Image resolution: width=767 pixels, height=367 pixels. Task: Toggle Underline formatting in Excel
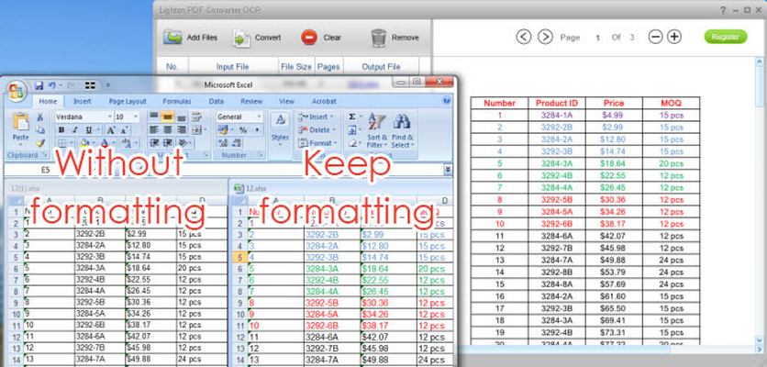pyautogui.click(x=88, y=130)
